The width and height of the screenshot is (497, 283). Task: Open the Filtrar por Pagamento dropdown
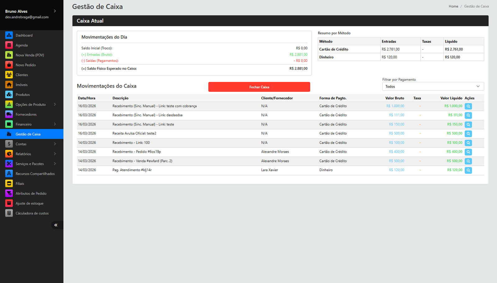coord(433,87)
